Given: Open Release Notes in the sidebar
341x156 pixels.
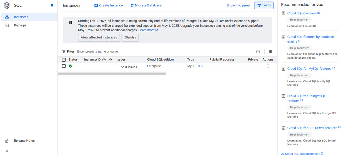Looking at the screenshot, I should pyautogui.click(x=24, y=141).
